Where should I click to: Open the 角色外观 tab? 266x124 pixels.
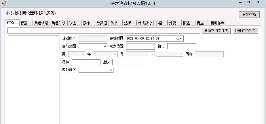pyautogui.click(x=58, y=23)
